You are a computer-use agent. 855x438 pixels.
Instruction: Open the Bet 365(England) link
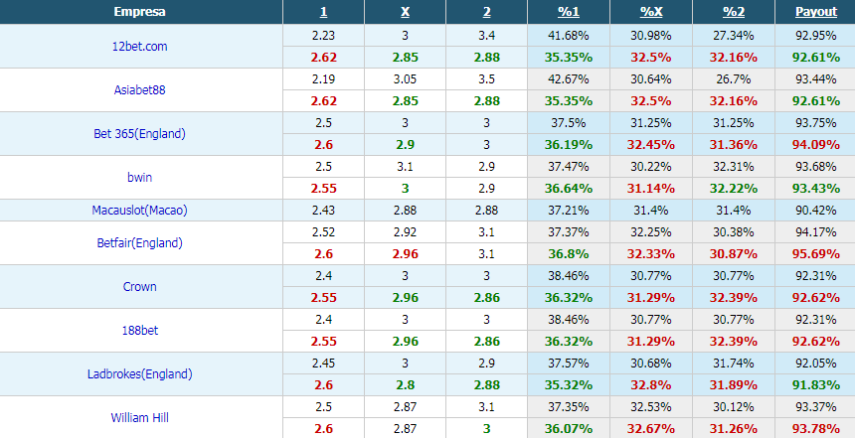[139, 133]
